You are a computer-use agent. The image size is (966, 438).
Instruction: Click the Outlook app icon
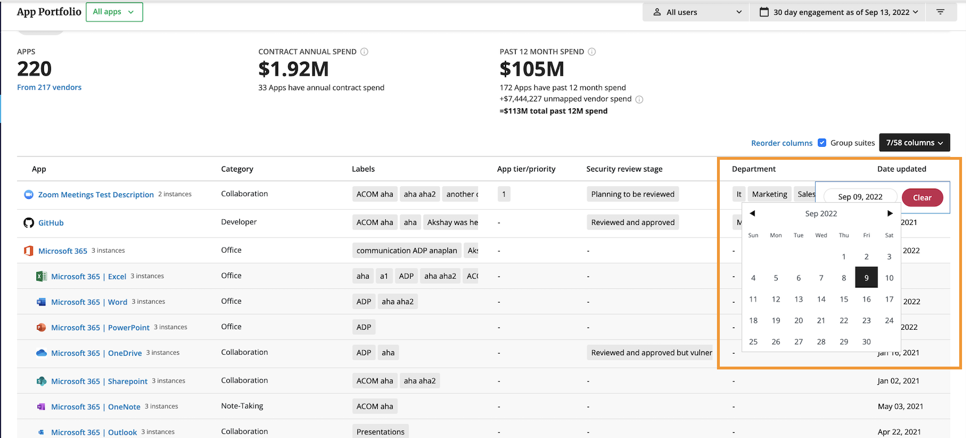(x=41, y=432)
